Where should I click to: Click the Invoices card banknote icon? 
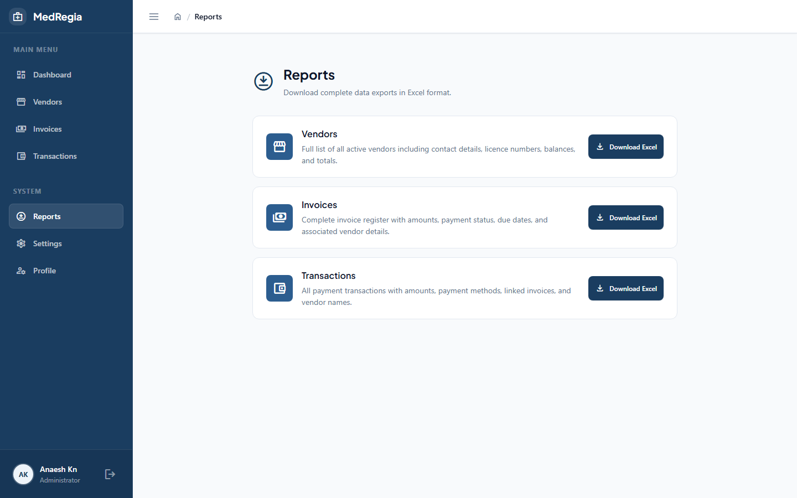click(x=280, y=217)
